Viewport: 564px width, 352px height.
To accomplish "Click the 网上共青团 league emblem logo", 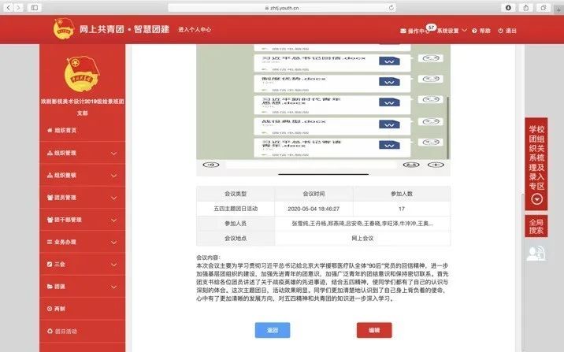I will tap(63, 30).
